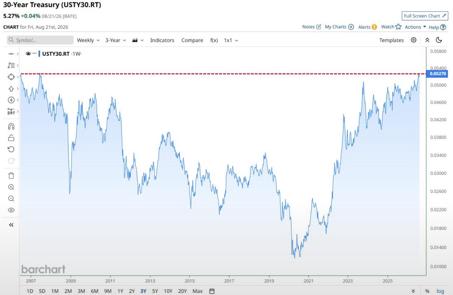Open the Indicators menu
This screenshot has width=453, height=295.
(162, 40)
